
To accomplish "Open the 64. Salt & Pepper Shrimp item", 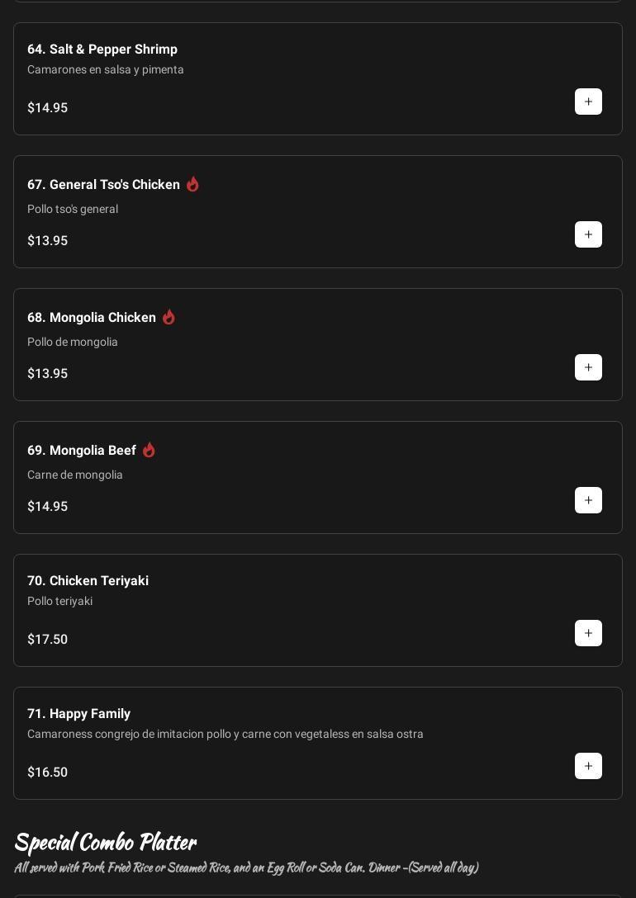I will [102, 50].
